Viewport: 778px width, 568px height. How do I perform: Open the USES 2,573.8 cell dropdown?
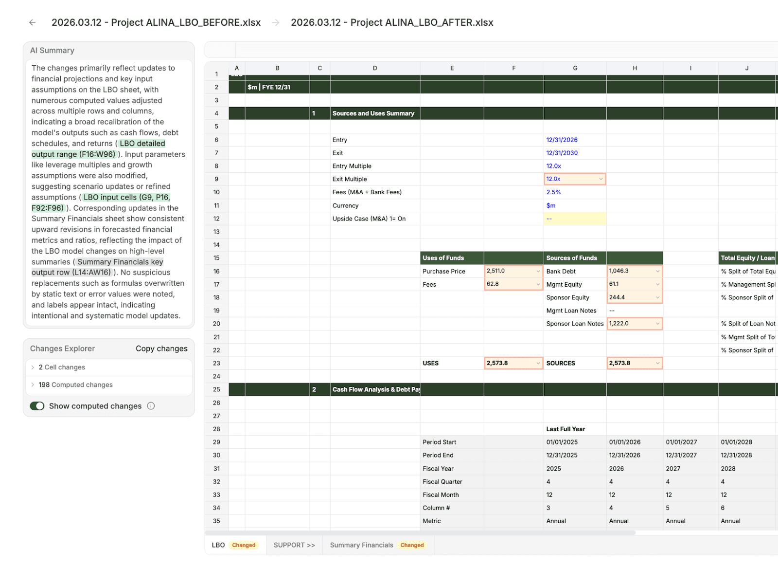pos(538,363)
